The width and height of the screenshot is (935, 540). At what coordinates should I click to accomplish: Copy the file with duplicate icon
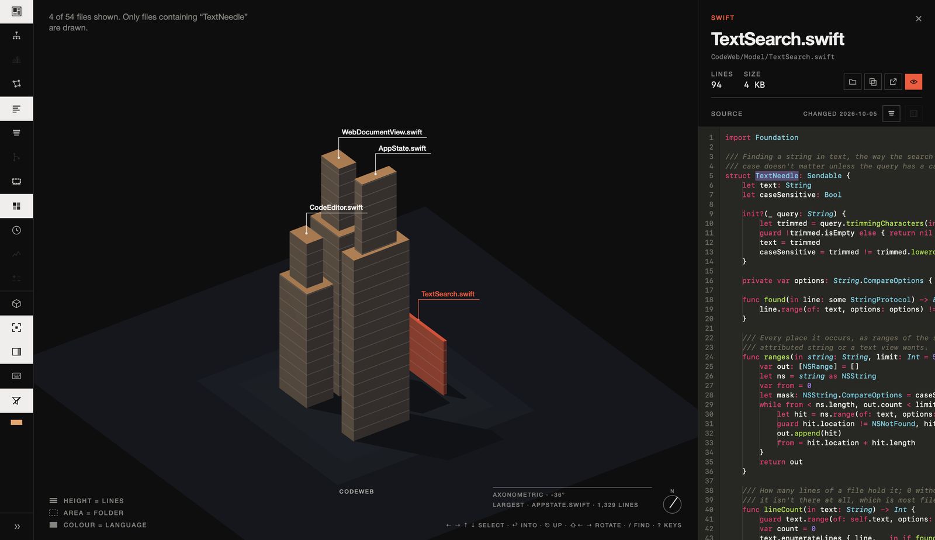pos(873,82)
